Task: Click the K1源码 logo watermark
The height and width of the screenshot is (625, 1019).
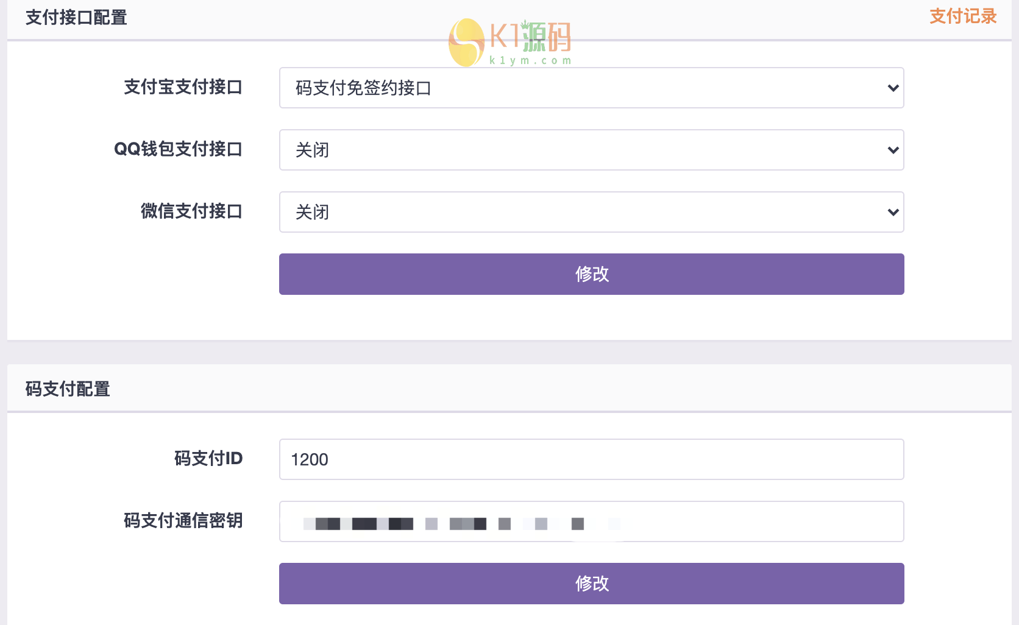Action: (511, 38)
